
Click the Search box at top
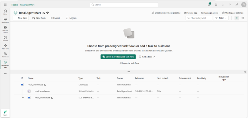pos(124,5)
